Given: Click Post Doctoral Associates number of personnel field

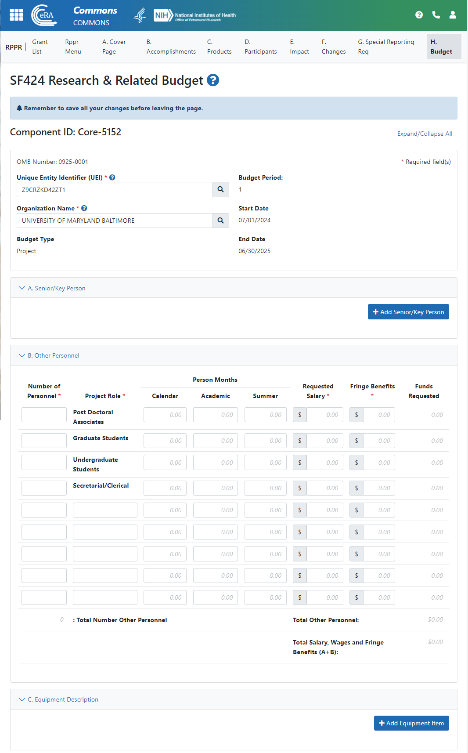Looking at the screenshot, I should pos(44,415).
